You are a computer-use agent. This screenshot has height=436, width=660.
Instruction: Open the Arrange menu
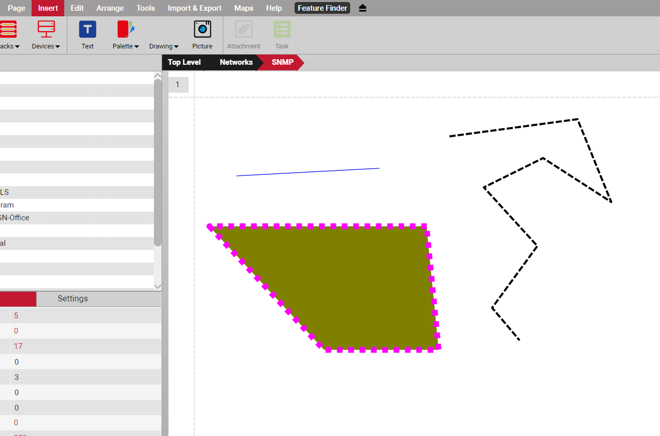pyautogui.click(x=110, y=8)
